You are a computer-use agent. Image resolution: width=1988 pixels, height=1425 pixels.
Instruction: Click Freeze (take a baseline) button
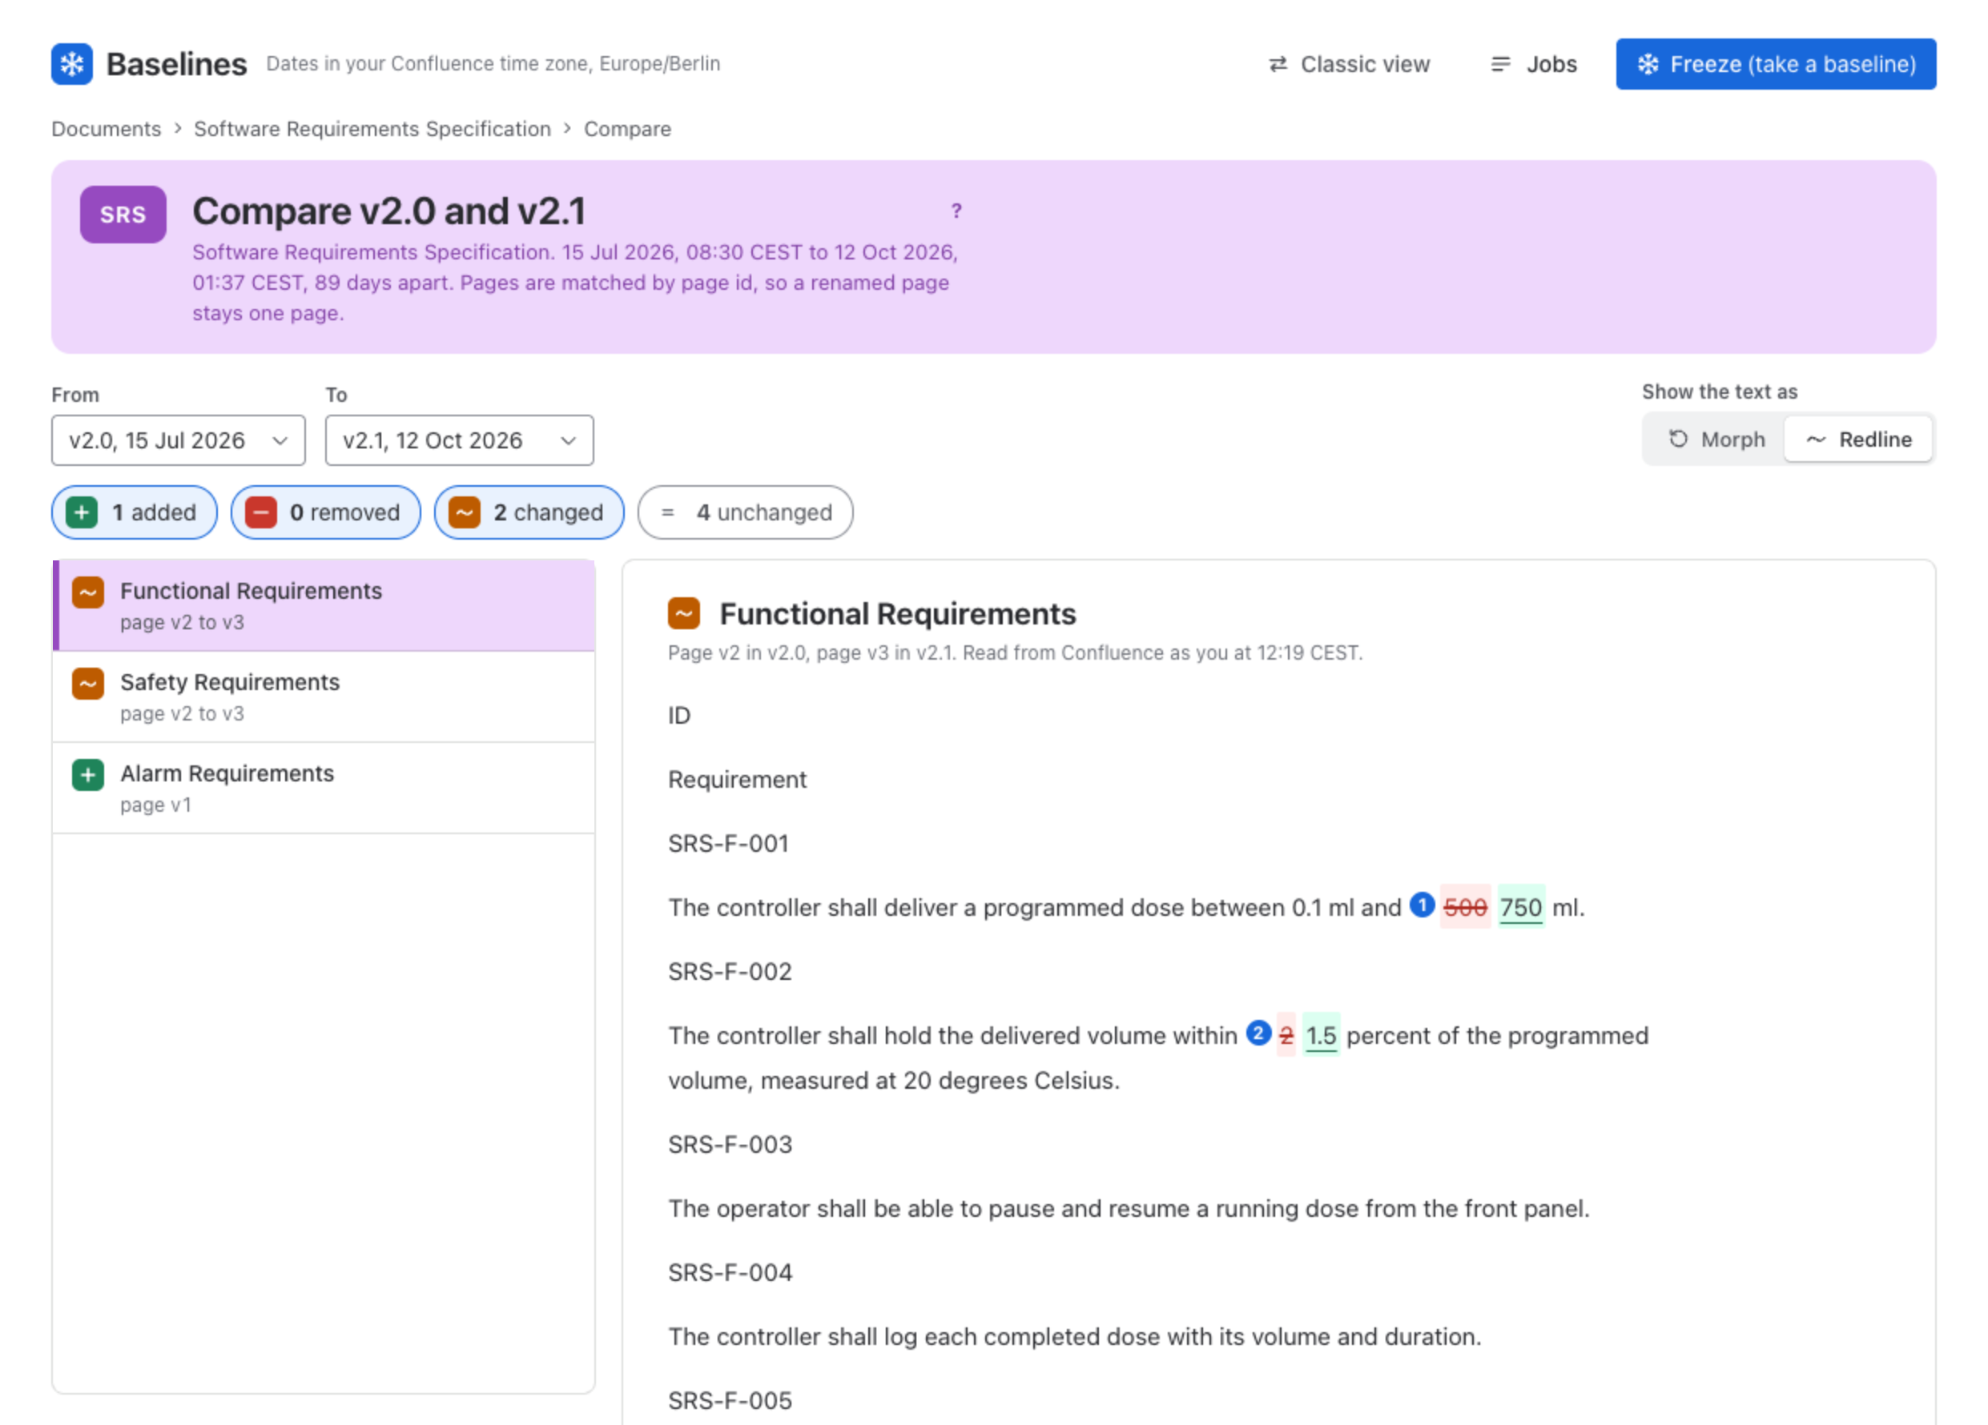(x=1776, y=64)
